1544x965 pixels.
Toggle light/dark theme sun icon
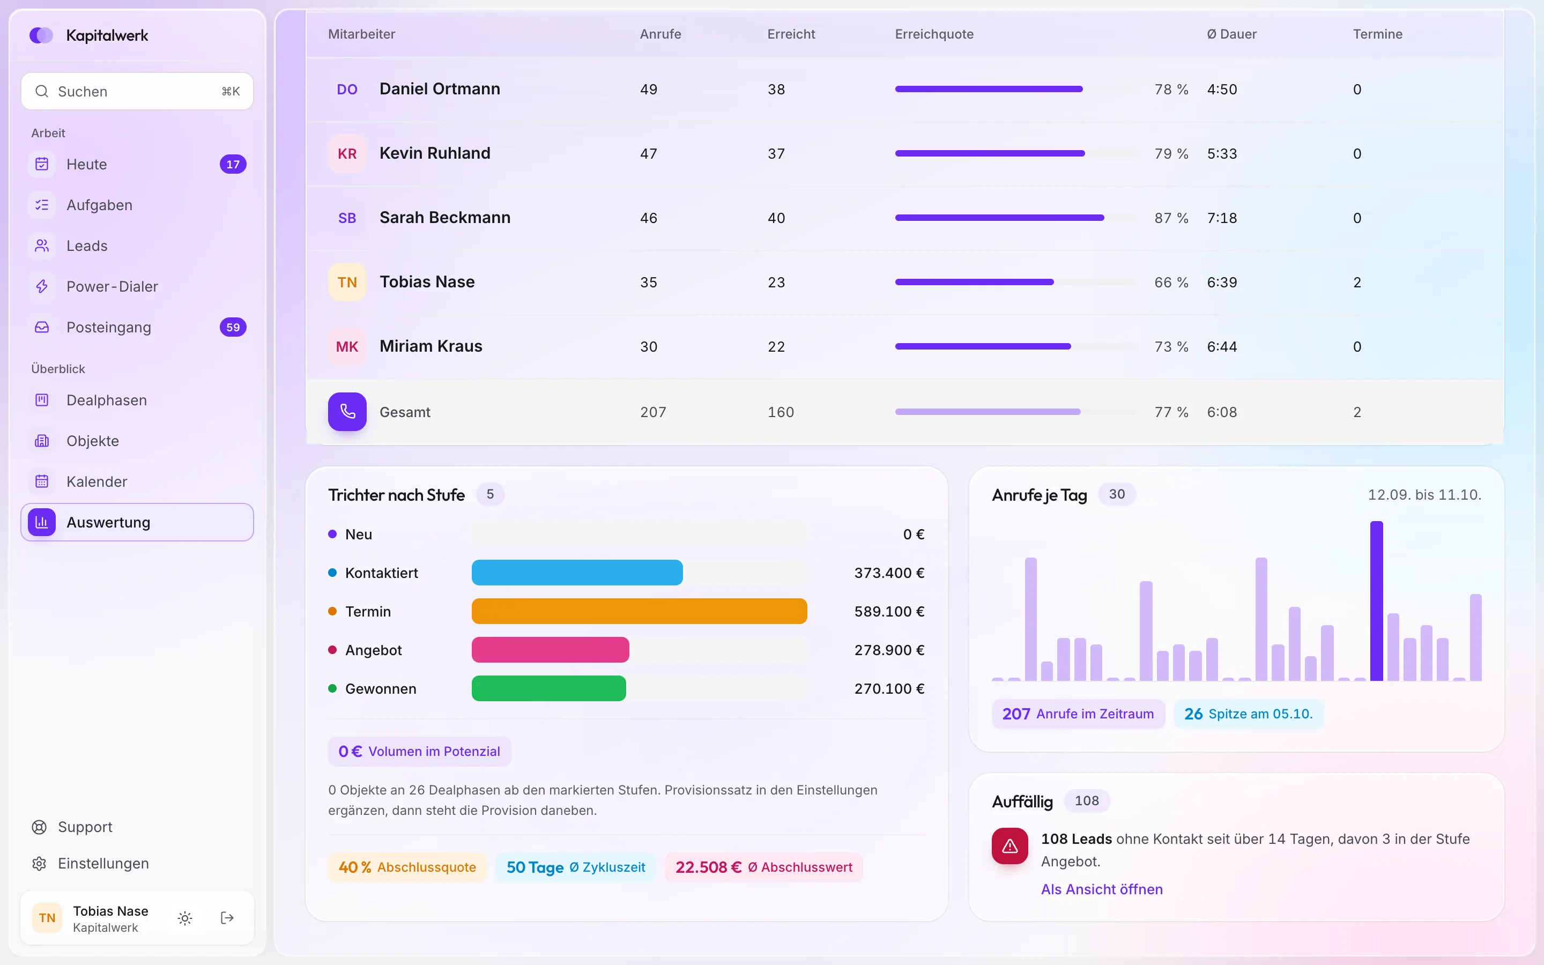tap(185, 918)
